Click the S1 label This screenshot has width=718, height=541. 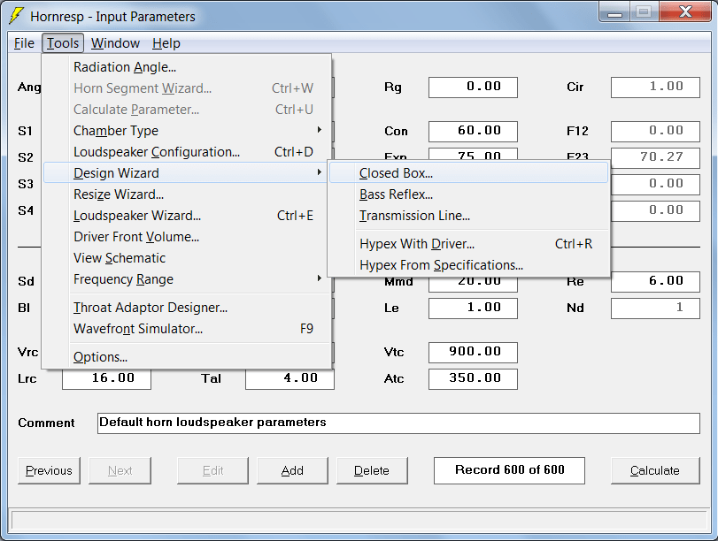(25, 131)
